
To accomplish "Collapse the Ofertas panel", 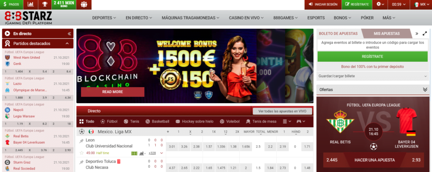I will click(425, 90).
